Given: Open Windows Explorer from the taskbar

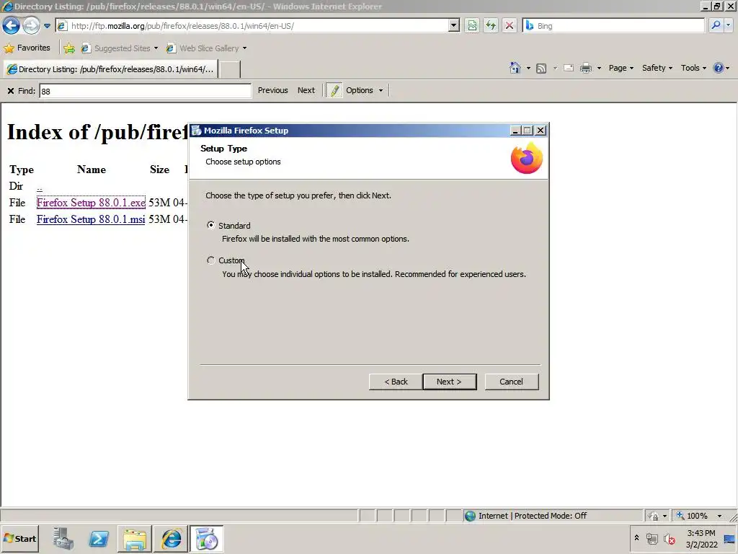Looking at the screenshot, I should pos(135,538).
